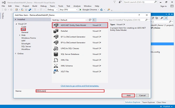Select the Data category in tree
Screen dimensions: 175x108
tap(23, 29)
